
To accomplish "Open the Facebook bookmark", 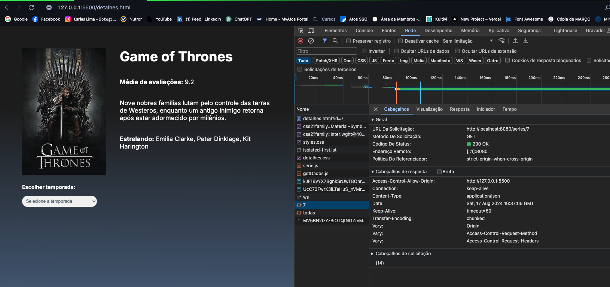I will point(46,19).
